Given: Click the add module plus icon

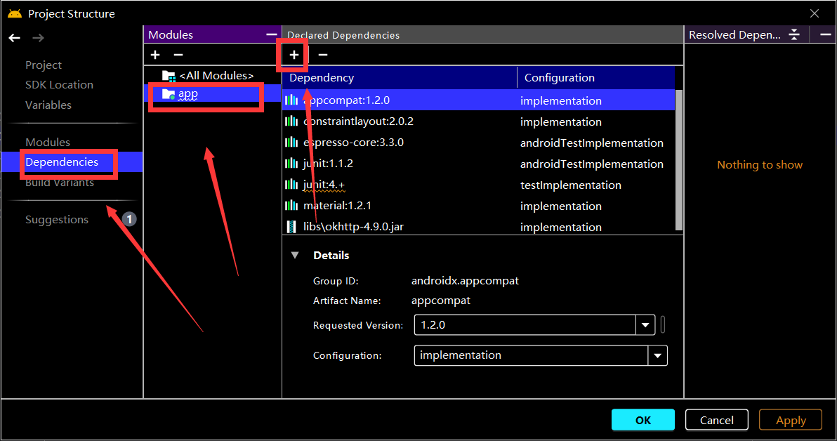Looking at the screenshot, I should 155,55.
